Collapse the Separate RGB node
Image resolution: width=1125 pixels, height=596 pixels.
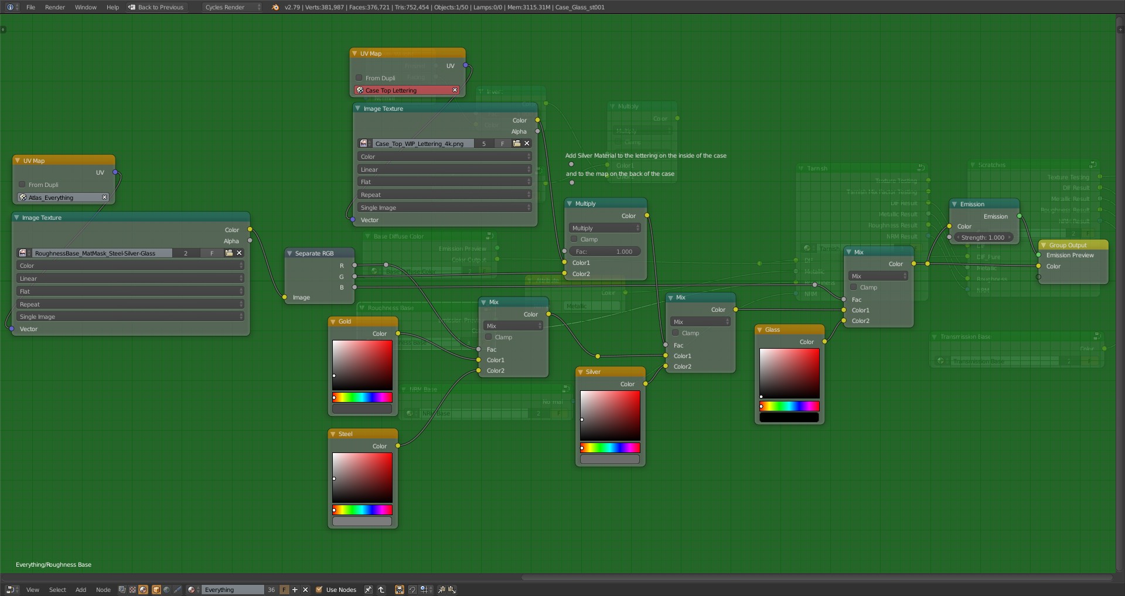(289, 253)
